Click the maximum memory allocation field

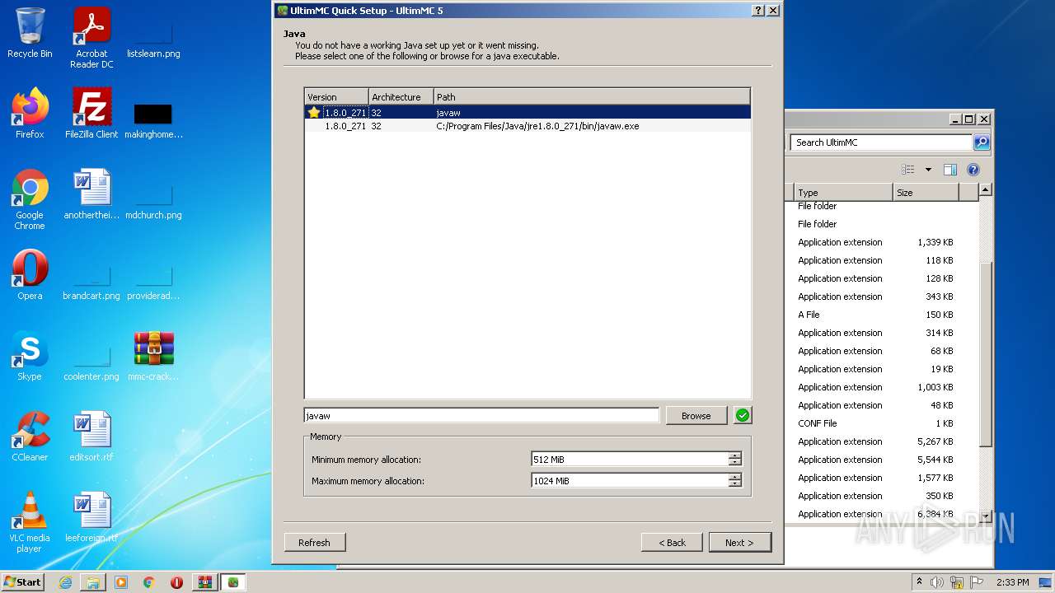630,480
